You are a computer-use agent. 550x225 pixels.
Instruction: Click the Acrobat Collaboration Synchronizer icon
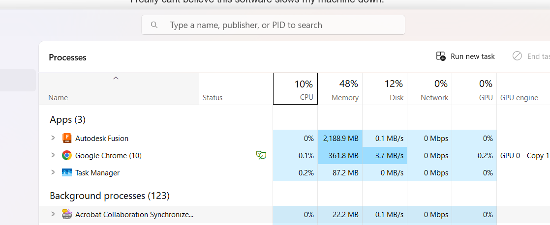coord(67,214)
